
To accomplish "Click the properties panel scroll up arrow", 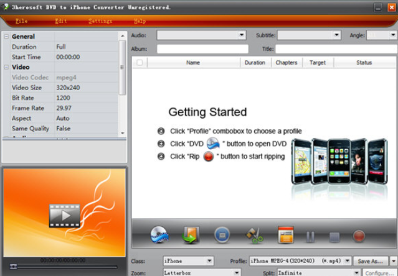I will point(122,35).
